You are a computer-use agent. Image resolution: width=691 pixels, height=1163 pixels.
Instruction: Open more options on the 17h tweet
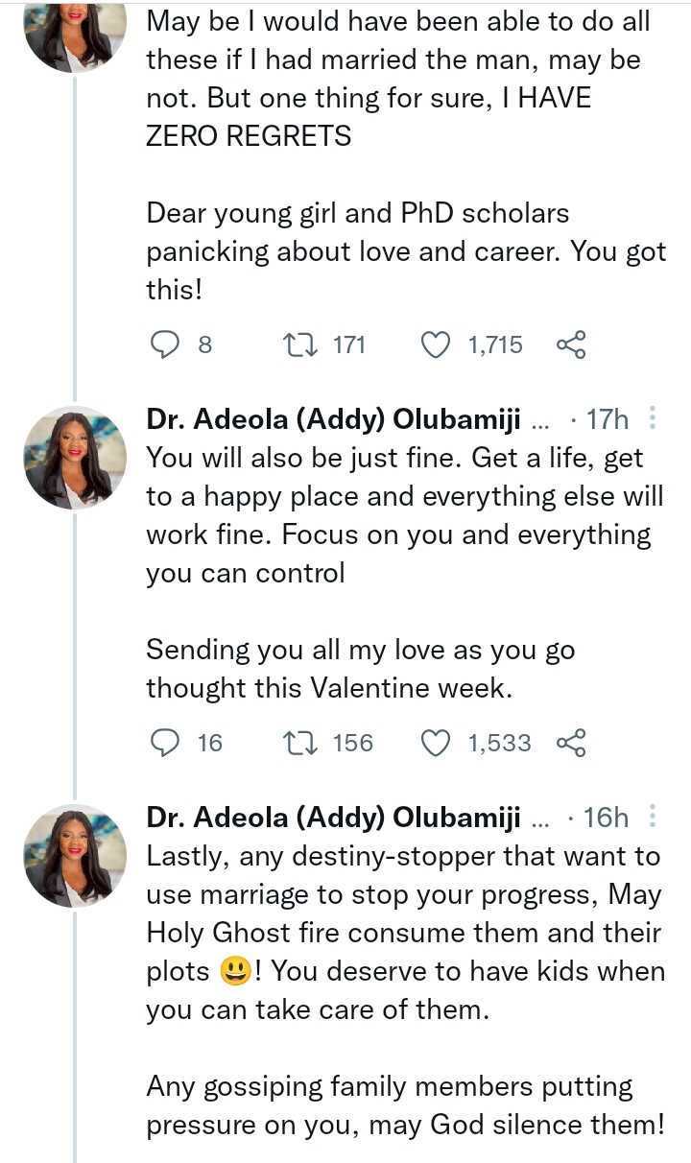click(x=653, y=418)
